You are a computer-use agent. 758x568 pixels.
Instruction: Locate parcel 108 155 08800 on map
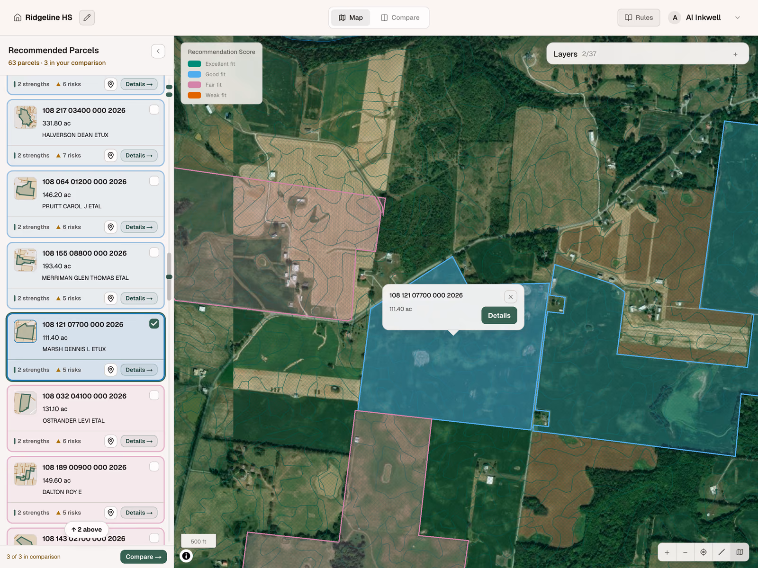point(110,299)
